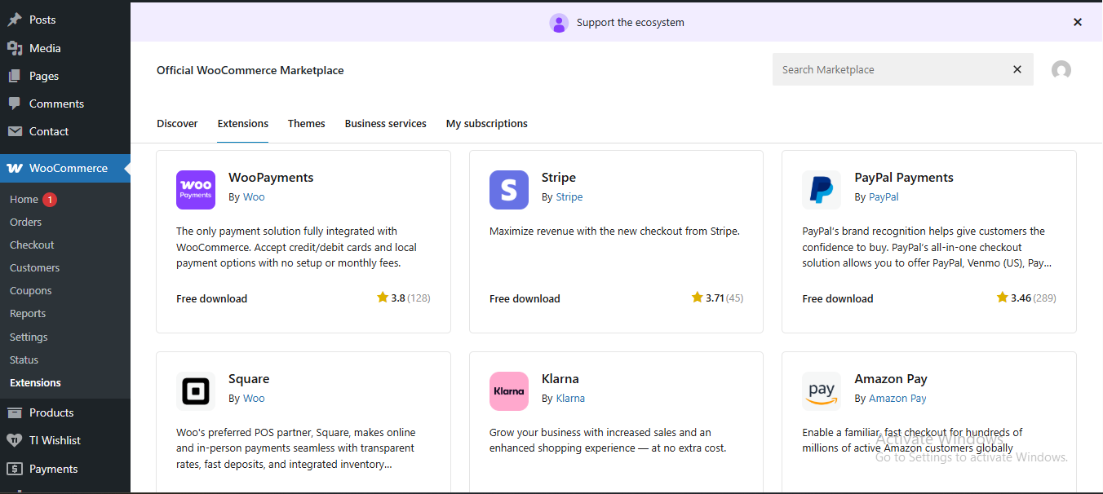Viewport: 1103px width, 494px height.
Task: Select the Extensions tab
Action: [x=243, y=124]
